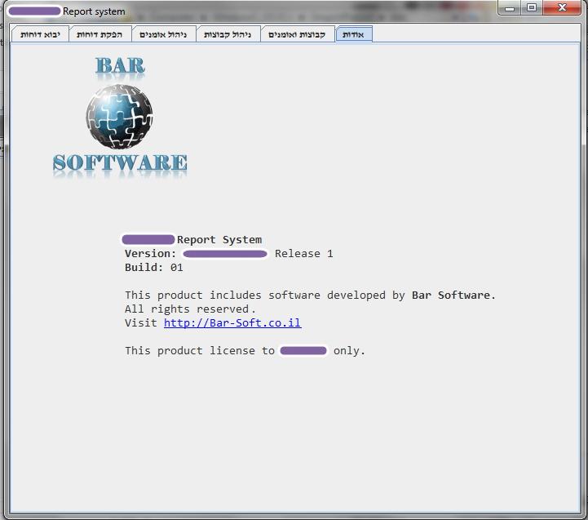Click the 'Report System' heading text
This screenshot has height=520, width=588.
[219, 240]
